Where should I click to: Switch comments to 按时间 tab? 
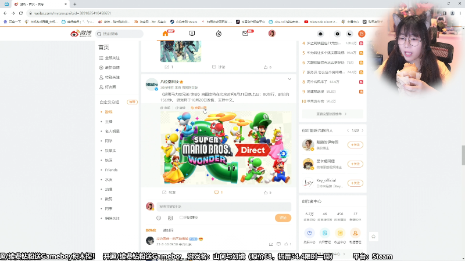pos(168,230)
